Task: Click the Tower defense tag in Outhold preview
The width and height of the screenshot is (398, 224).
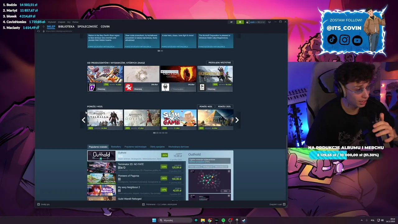Action: [195, 167]
